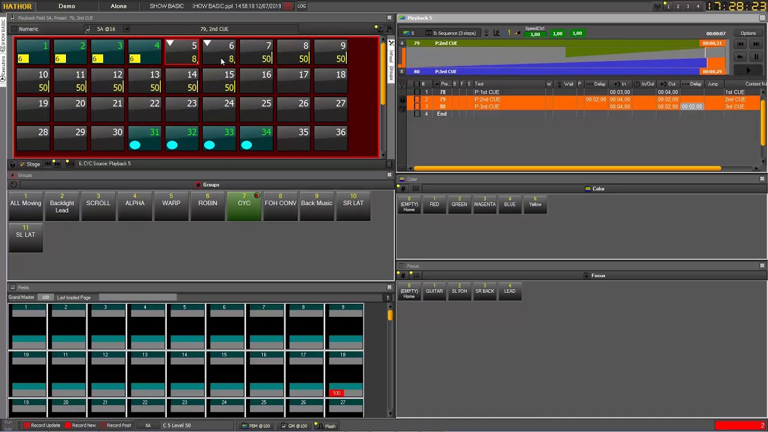Click the selected 00:02,00 delay cell
768x432 pixels.
692,107
